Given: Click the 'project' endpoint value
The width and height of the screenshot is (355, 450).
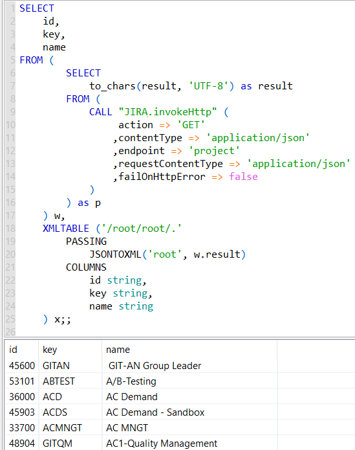Looking at the screenshot, I should point(214,151).
